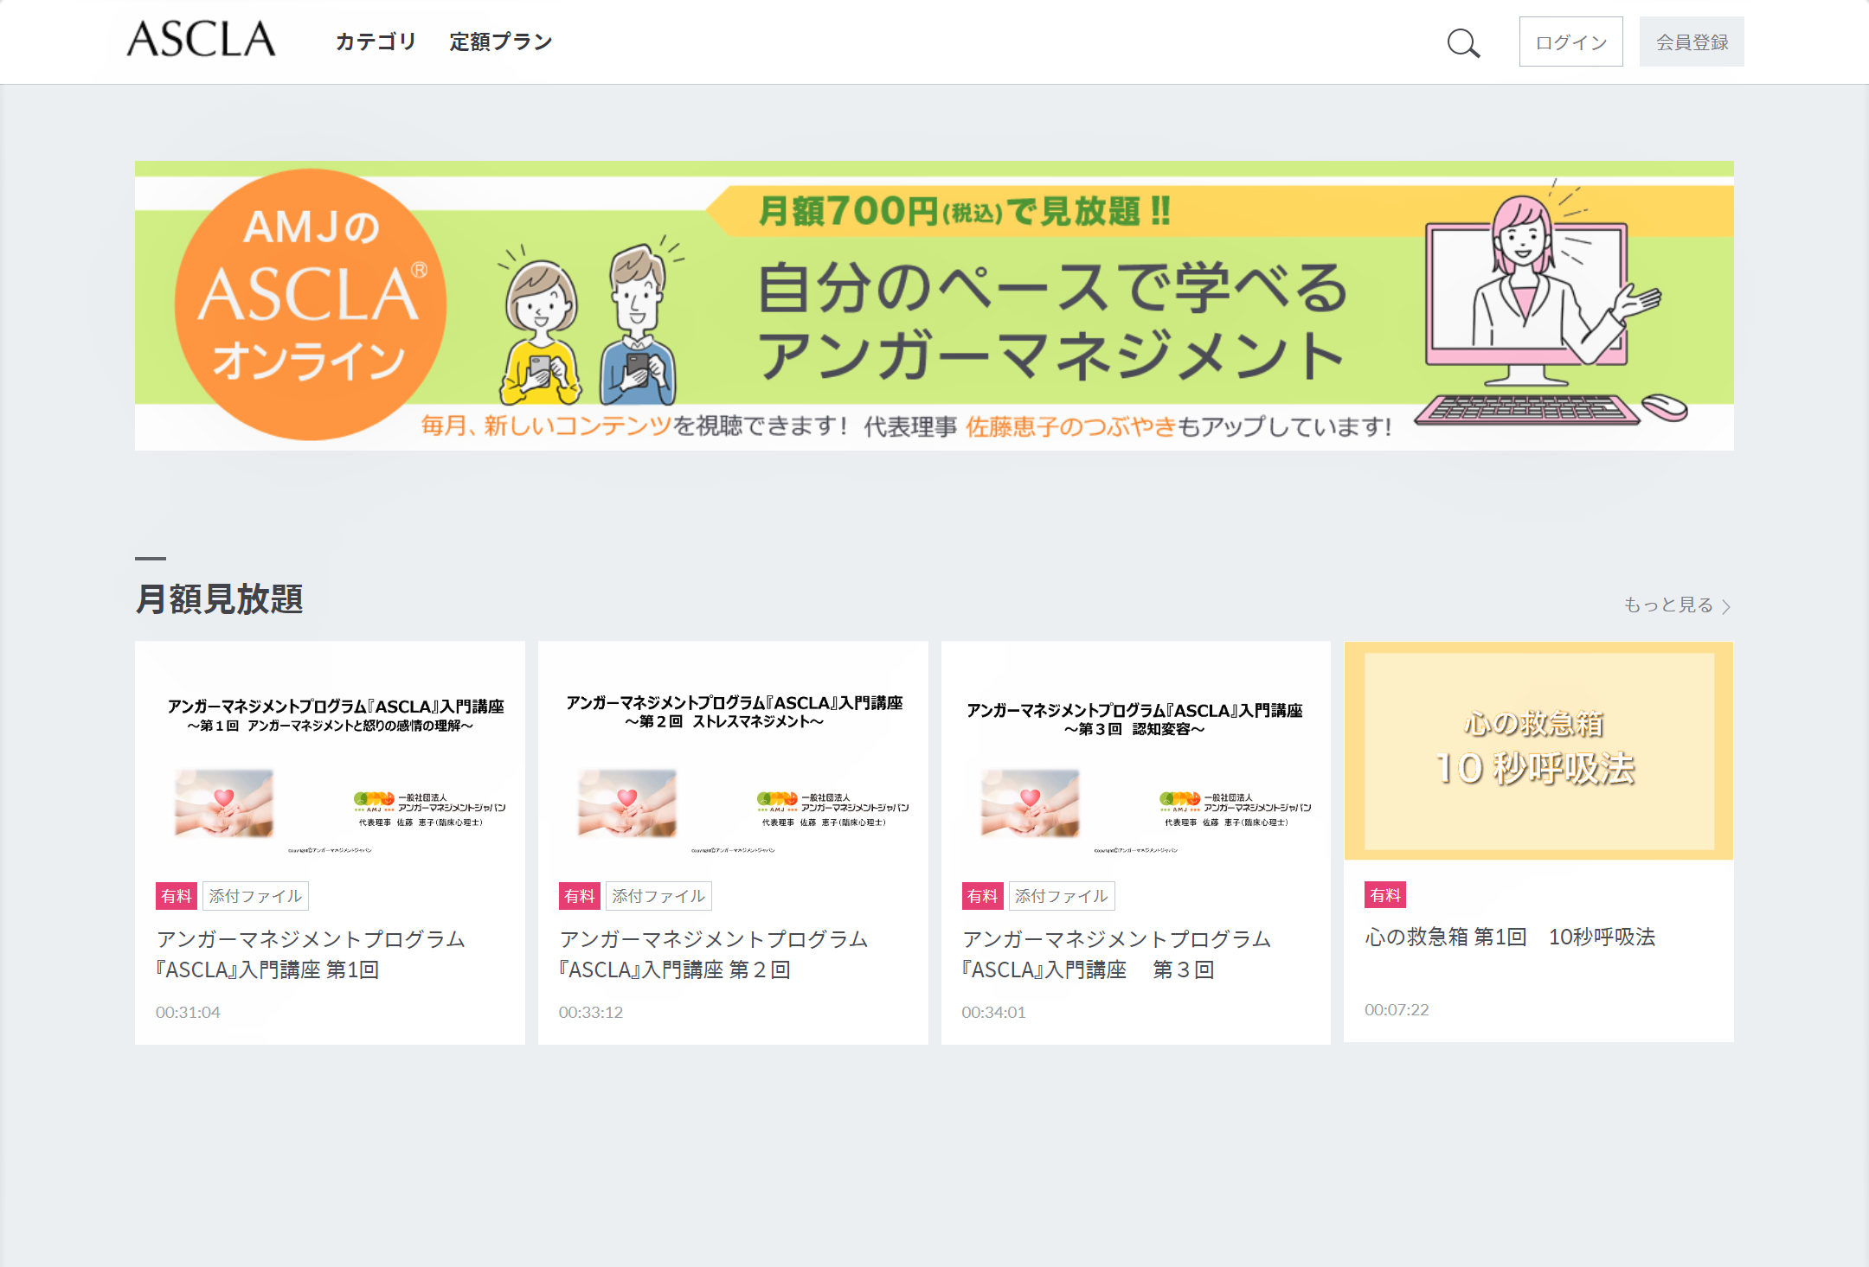Viewport: 1869px width, 1267px height.
Task: Click the 添付ファイル tag on 第3回 course
Action: point(1061,896)
